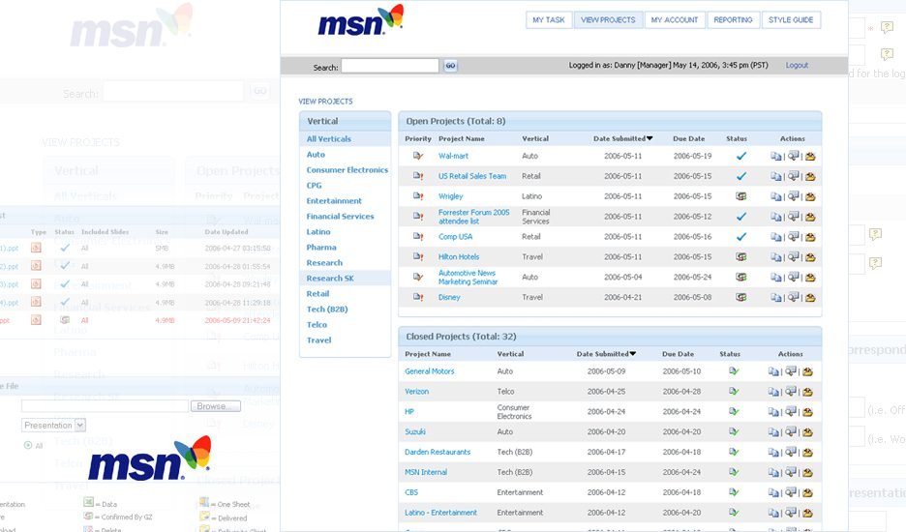Click the VIEW PROJECTS breadcrumb text
Screen dimensions: 906x532
(x=325, y=102)
